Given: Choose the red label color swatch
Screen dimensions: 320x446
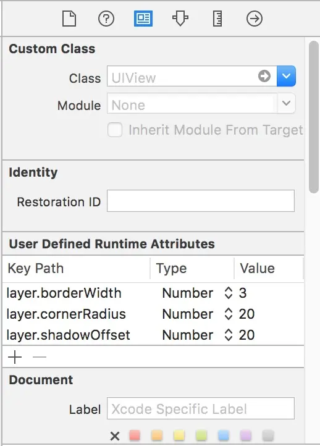Looking at the screenshot, I should (x=135, y=435).
